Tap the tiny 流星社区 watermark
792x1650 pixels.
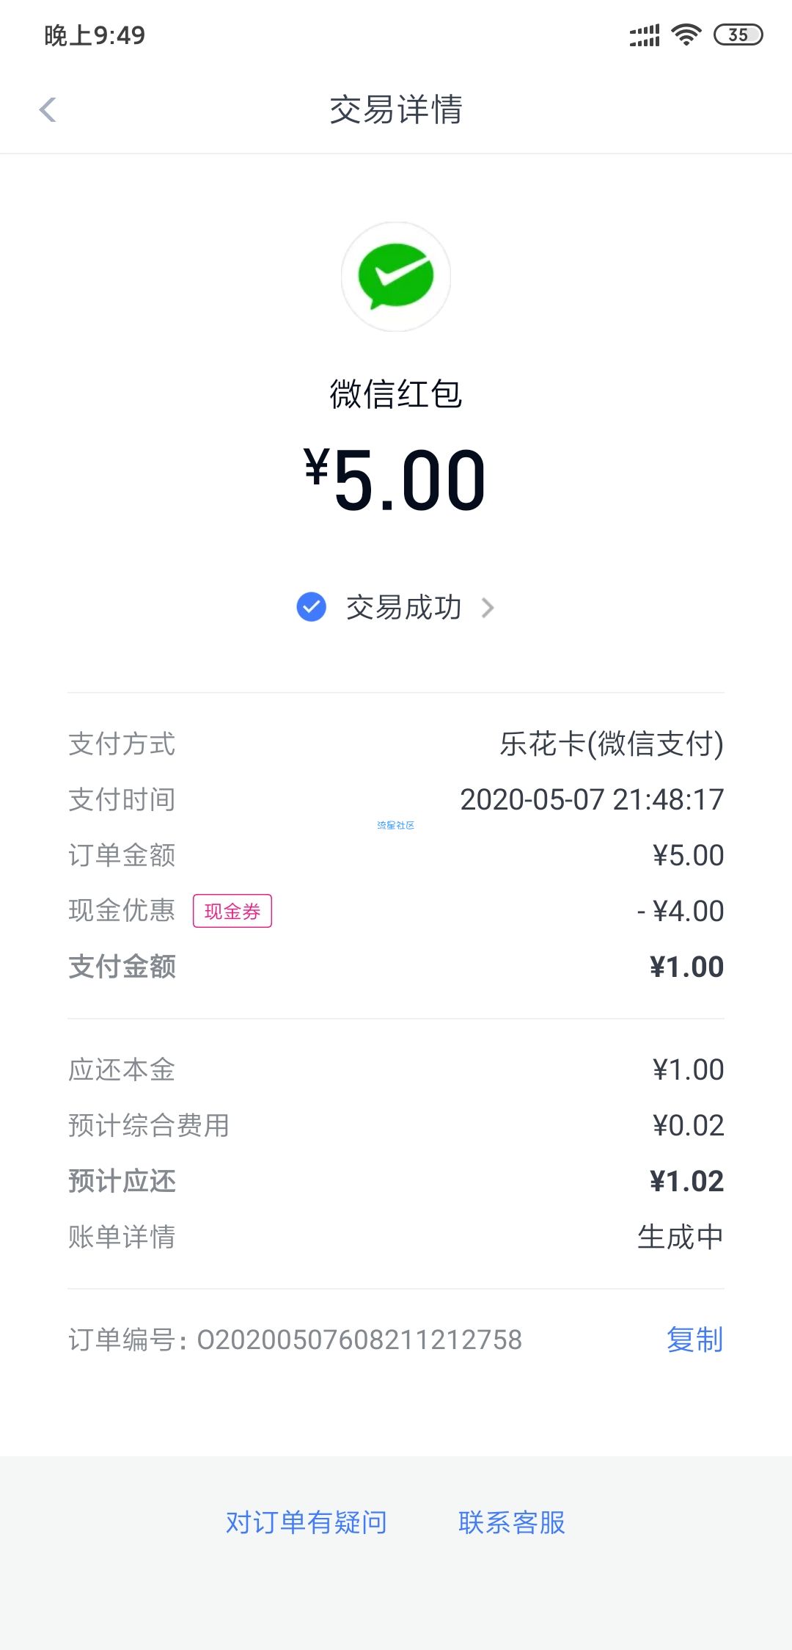coord(396,826)
